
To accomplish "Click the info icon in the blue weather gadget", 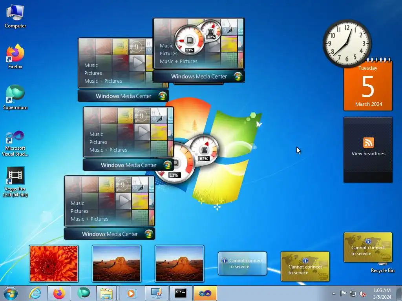I will tap(225, 261).
